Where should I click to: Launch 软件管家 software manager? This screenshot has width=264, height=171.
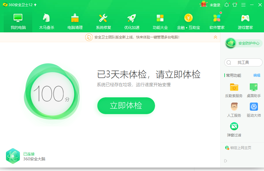tap(217, 21)
